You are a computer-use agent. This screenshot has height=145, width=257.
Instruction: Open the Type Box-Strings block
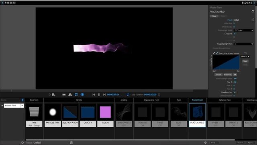tap(34, 115)
